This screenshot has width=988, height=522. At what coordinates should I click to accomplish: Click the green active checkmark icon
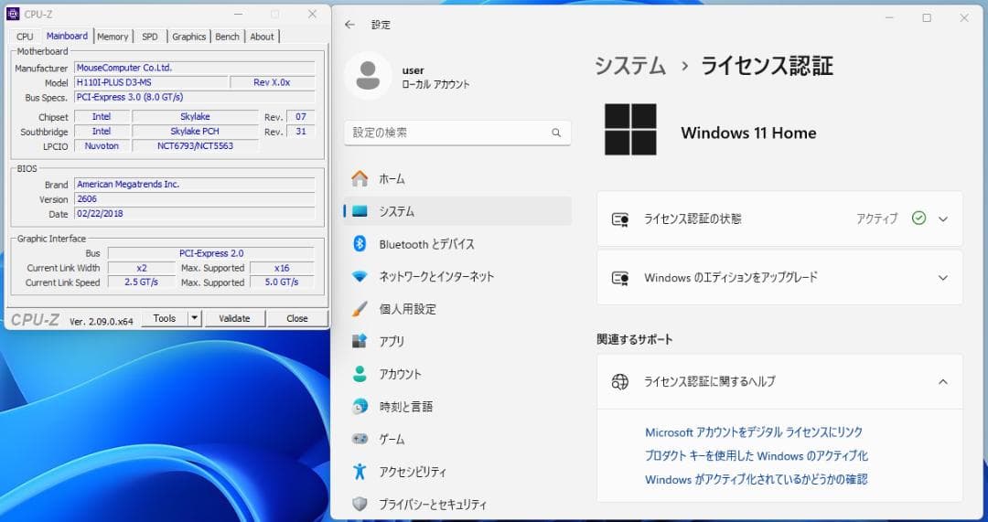(x=918, y=218)
